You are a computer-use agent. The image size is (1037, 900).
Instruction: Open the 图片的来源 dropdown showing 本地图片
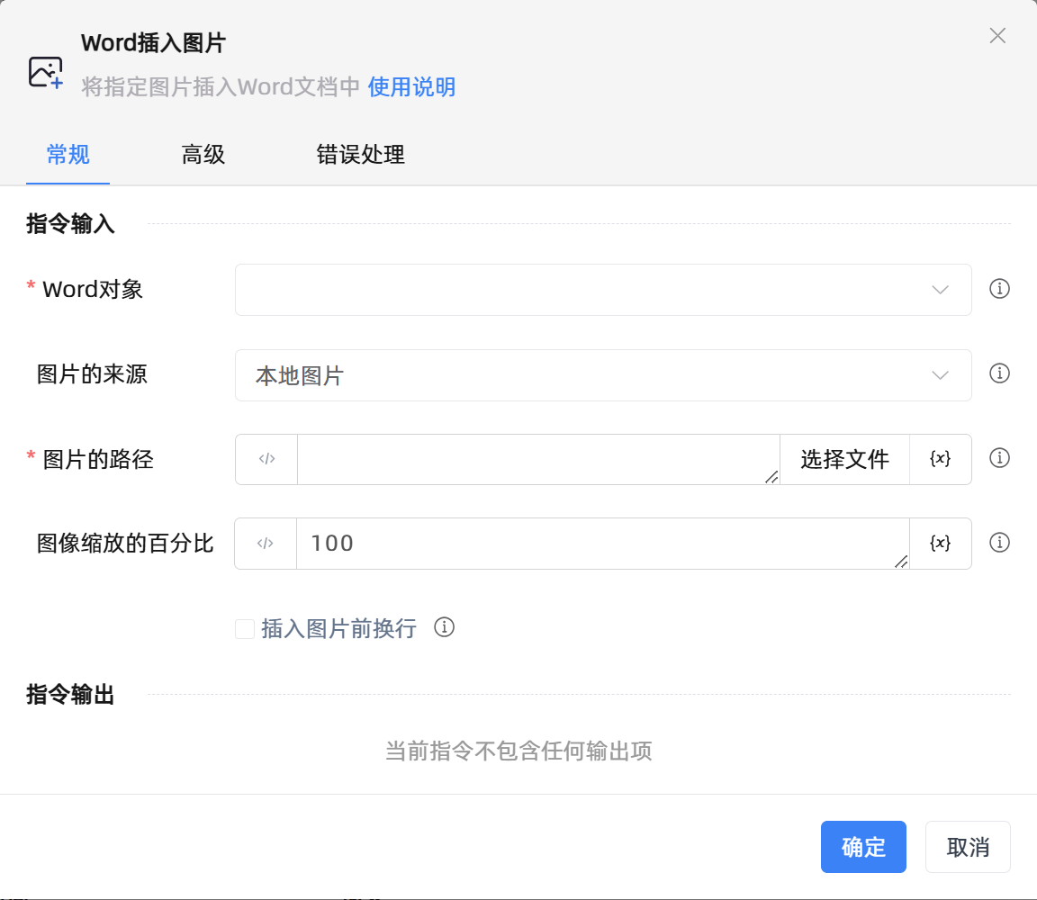603,375
